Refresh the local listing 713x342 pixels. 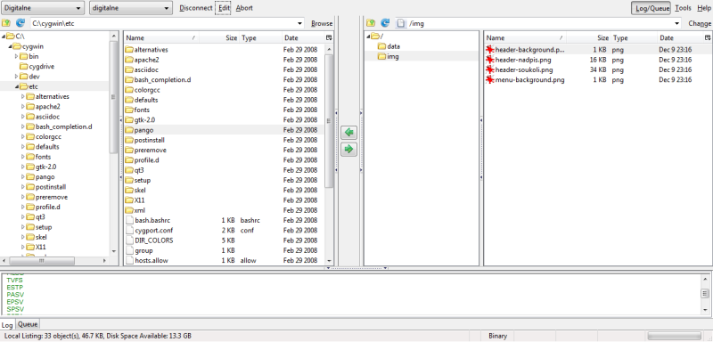click(20, 23)
